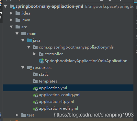Select the .mvn folder label
The image size is (137, 121).
[x=26, y=20]
